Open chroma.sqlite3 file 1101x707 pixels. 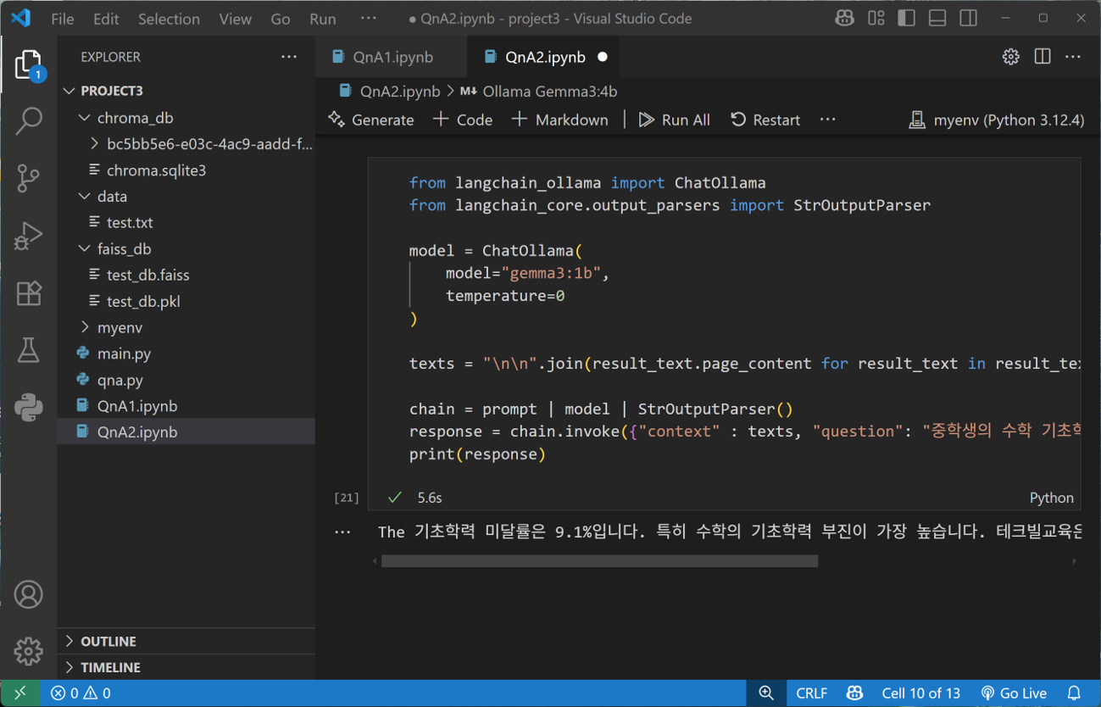coord(186,170)
